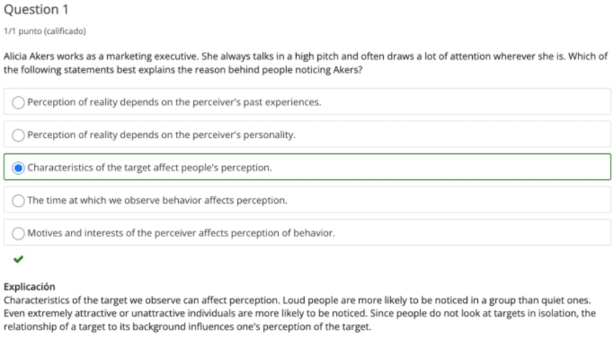This screenshot has width=614, height=339.
Task: Click the Explicación heading
Action: coord(29,286)
